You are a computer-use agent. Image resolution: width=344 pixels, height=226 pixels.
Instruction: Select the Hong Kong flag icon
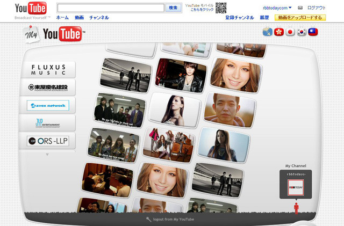pos(279,32)
